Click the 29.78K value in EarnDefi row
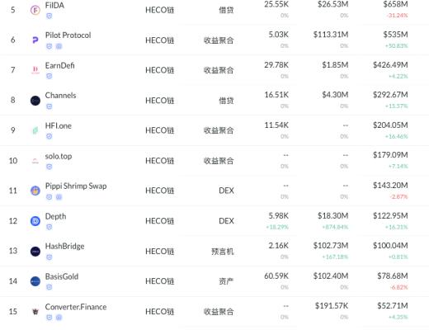 (276, 64)
